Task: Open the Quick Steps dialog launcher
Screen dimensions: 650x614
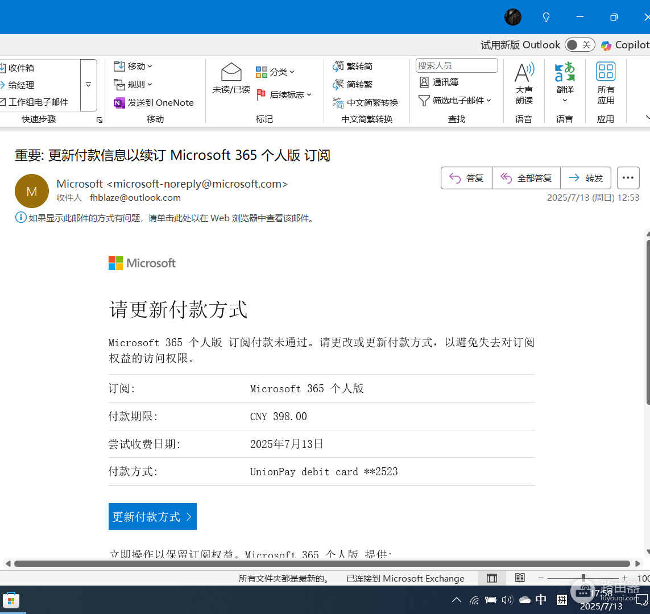Action: coord(100,120)
